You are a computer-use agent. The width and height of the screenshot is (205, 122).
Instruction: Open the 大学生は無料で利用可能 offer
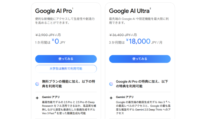66,69
